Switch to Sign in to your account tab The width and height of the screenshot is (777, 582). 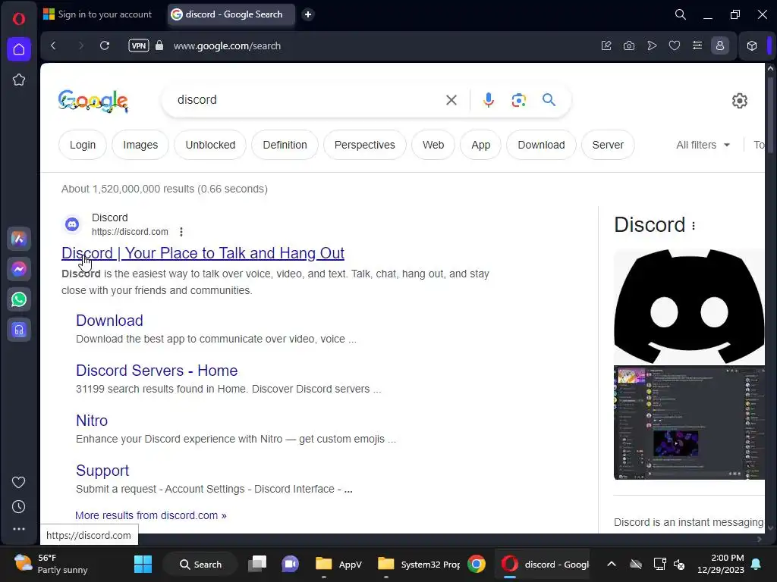click(x=98, y=14)
